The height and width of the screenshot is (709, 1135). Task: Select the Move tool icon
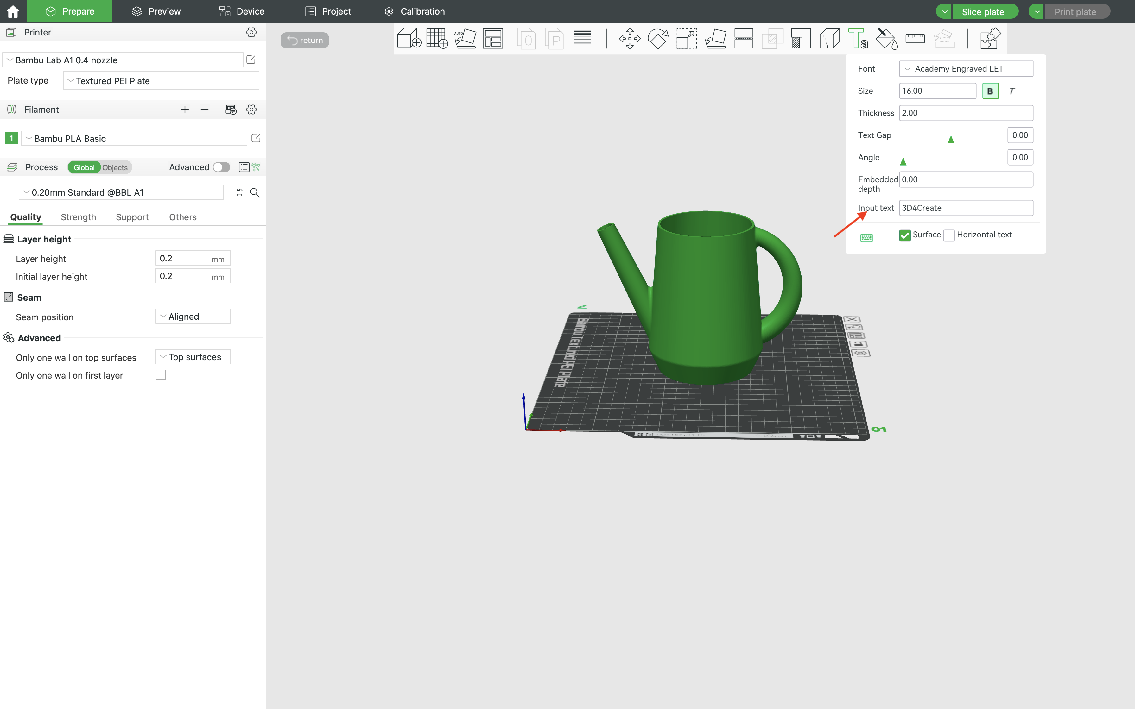[629, 38]
